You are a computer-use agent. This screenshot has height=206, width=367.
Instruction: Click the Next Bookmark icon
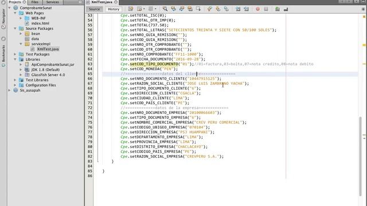pyautogui.click(x=218, y=9)
